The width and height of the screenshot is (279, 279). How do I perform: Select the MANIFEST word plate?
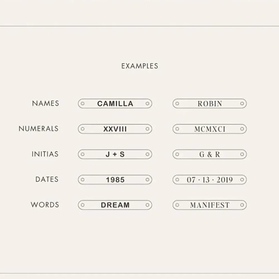tap(210, 205)
